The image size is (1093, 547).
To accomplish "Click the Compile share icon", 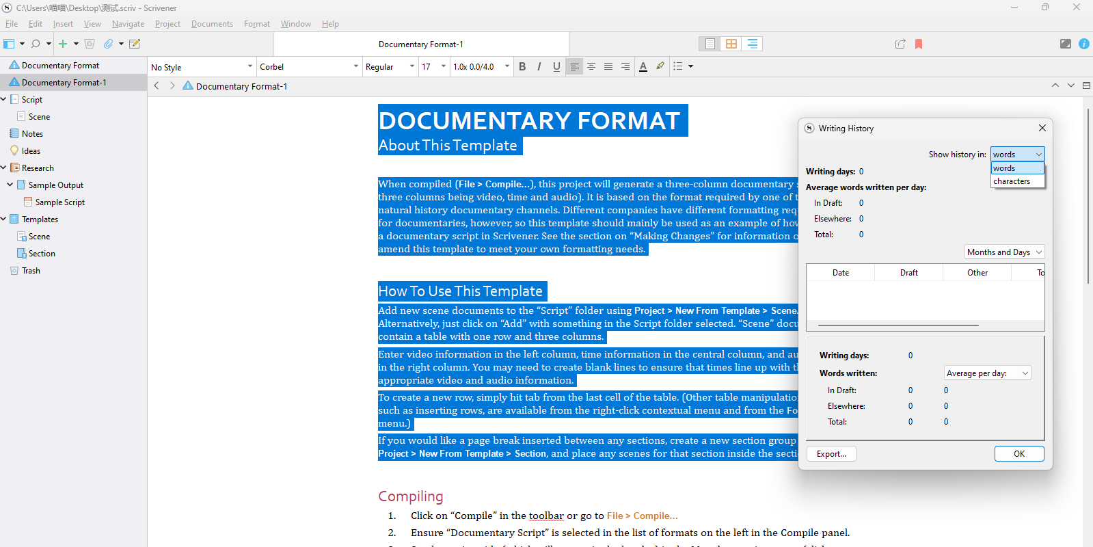I will tap(900, 44).
